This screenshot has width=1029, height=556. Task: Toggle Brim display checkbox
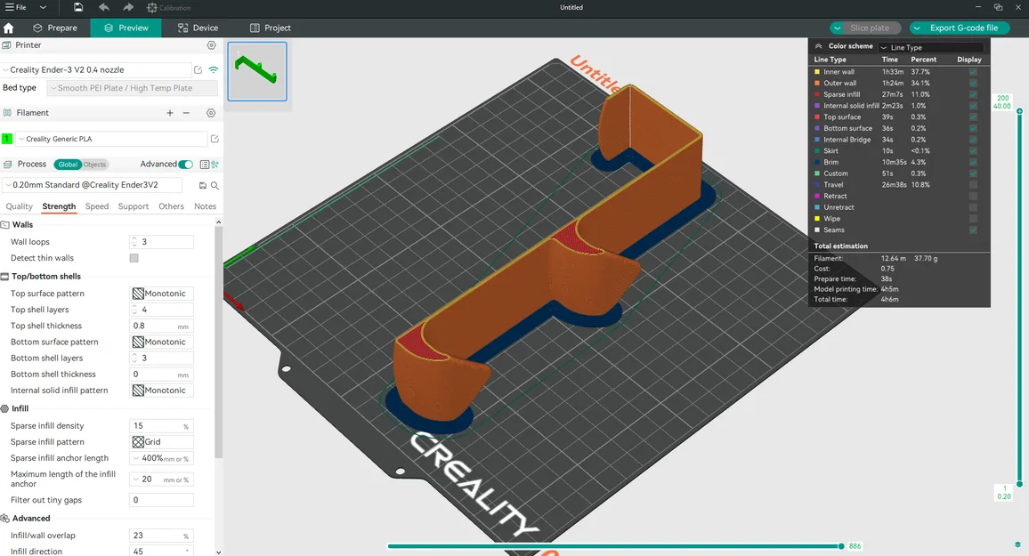coord(973,162)
